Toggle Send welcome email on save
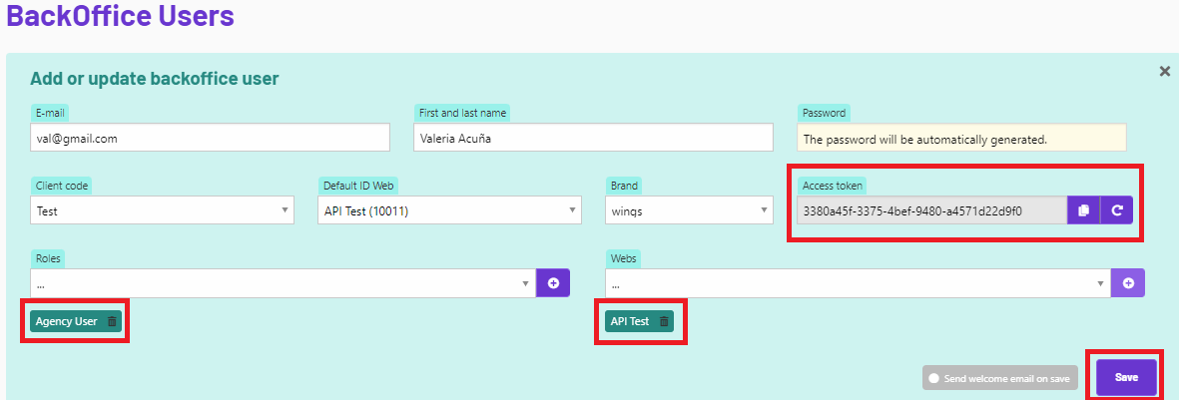 point(1000,378)
